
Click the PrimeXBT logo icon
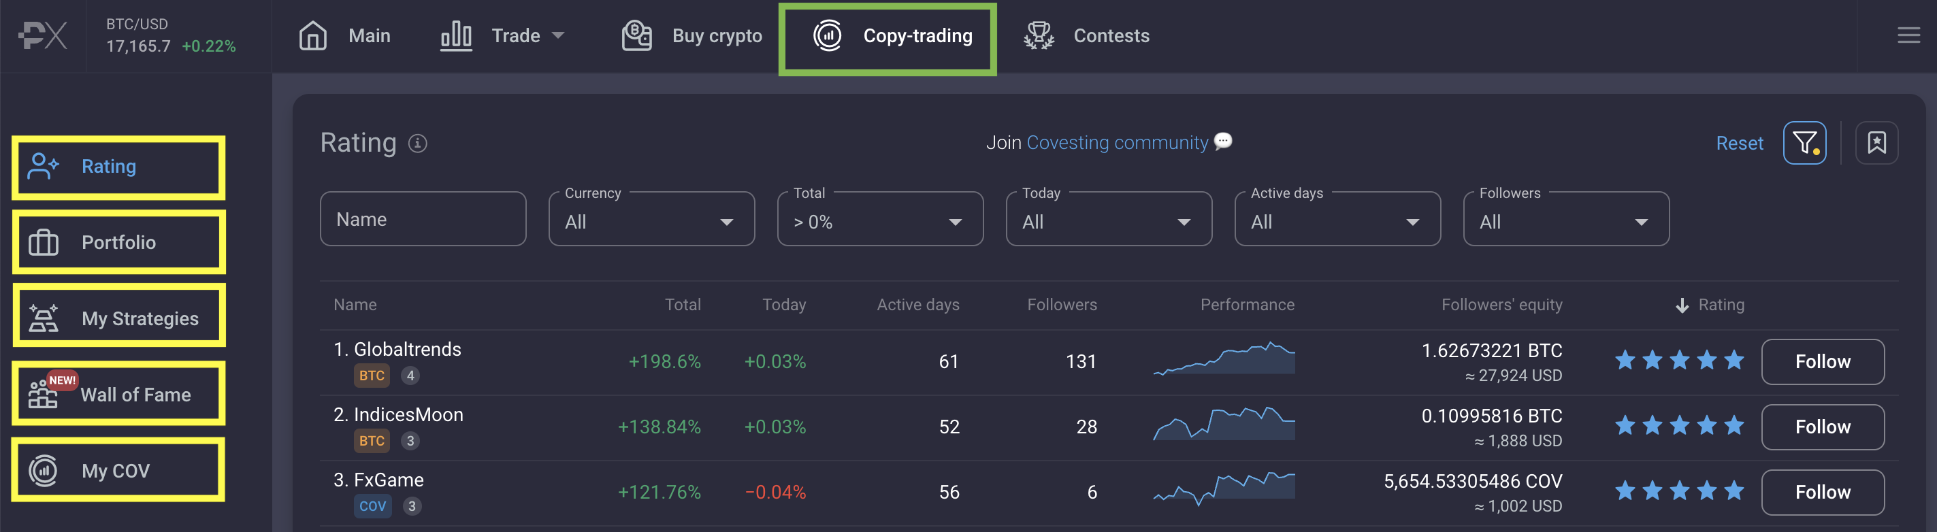click(x=43, y=36)
